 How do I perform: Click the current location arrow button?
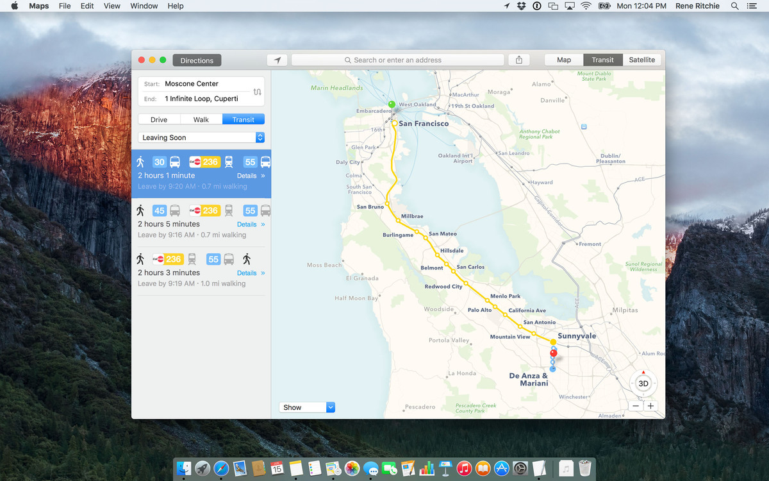(277, 60)
